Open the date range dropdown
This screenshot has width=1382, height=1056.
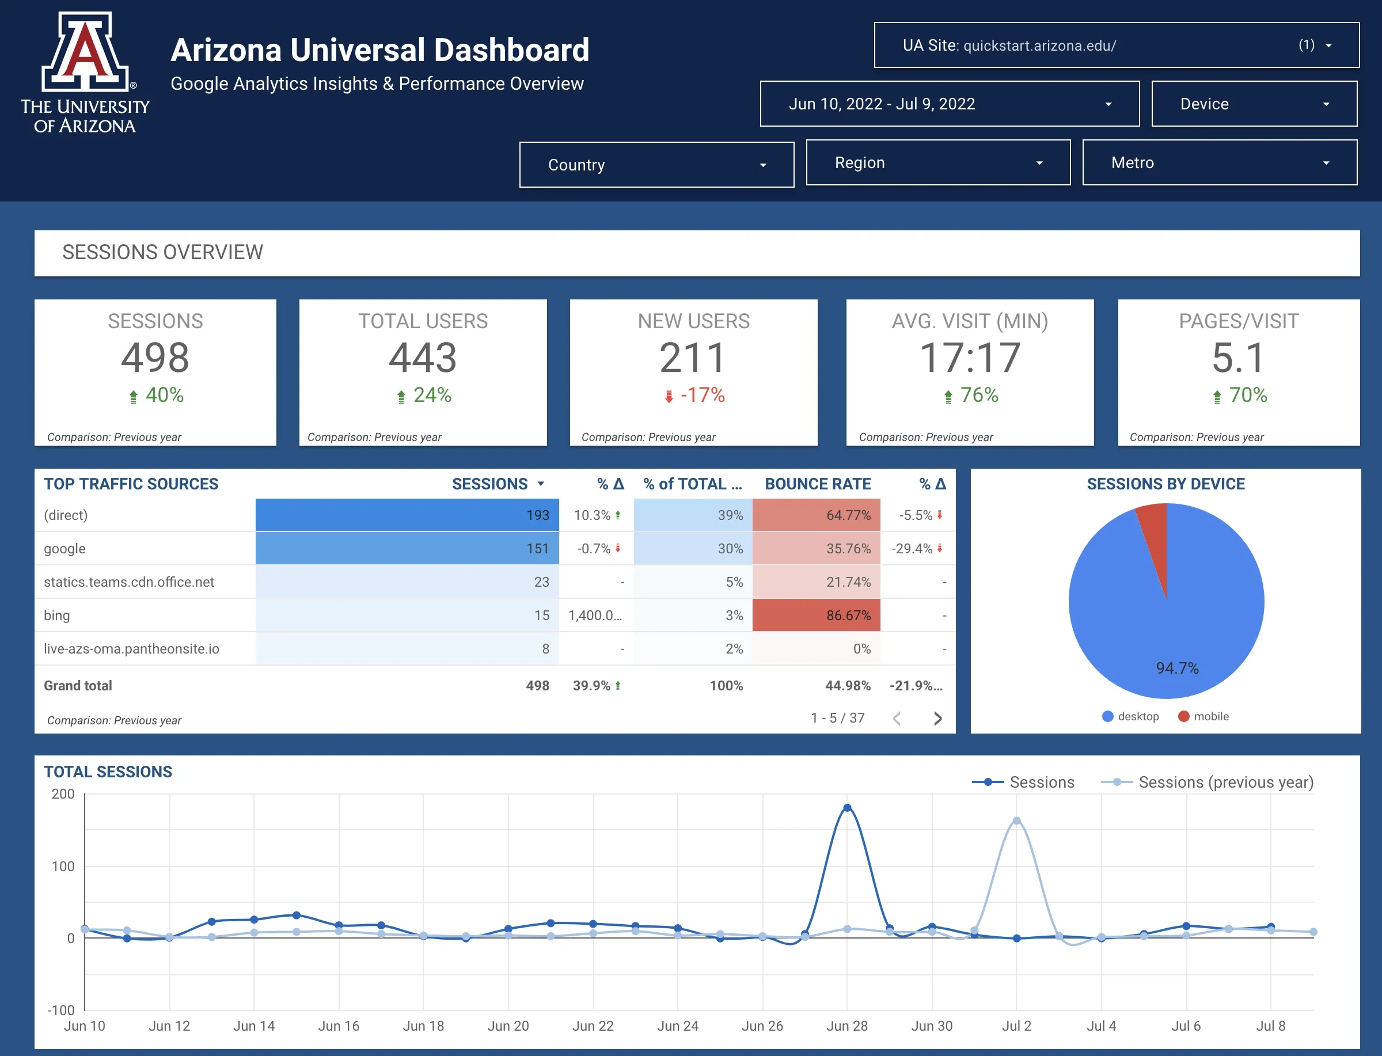[949, 104]
